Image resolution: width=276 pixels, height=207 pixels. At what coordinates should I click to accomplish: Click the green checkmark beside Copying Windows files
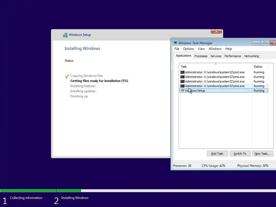point(67,76)
